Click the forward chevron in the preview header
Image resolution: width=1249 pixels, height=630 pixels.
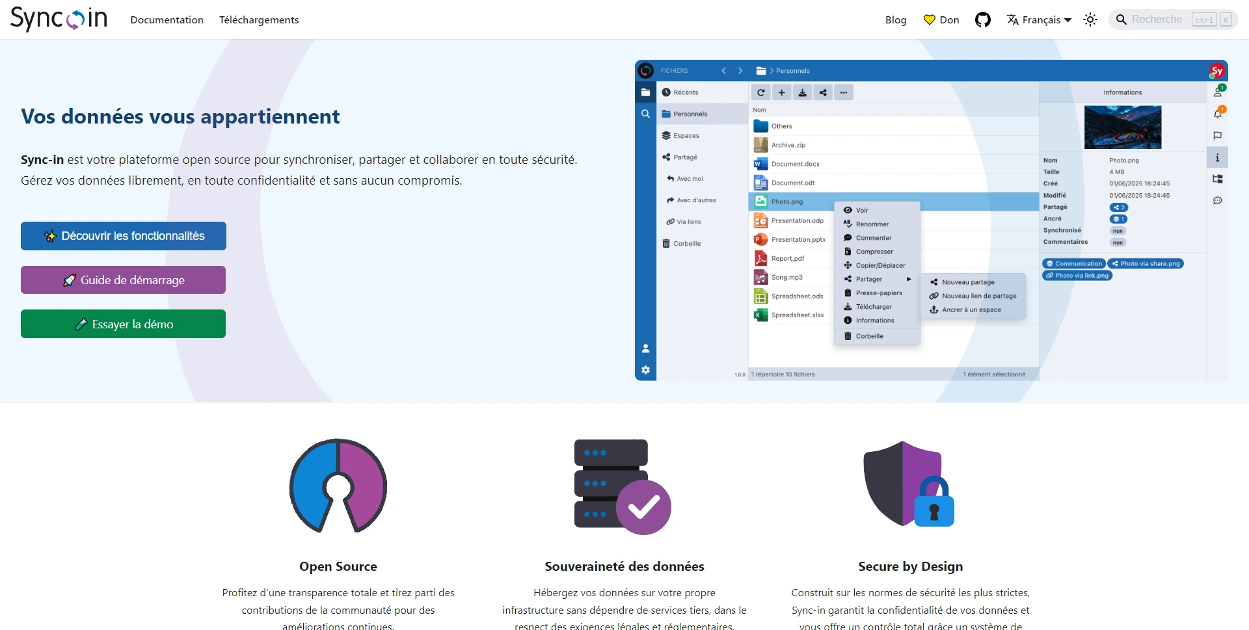pyautogui.click(x=740, y=71)
